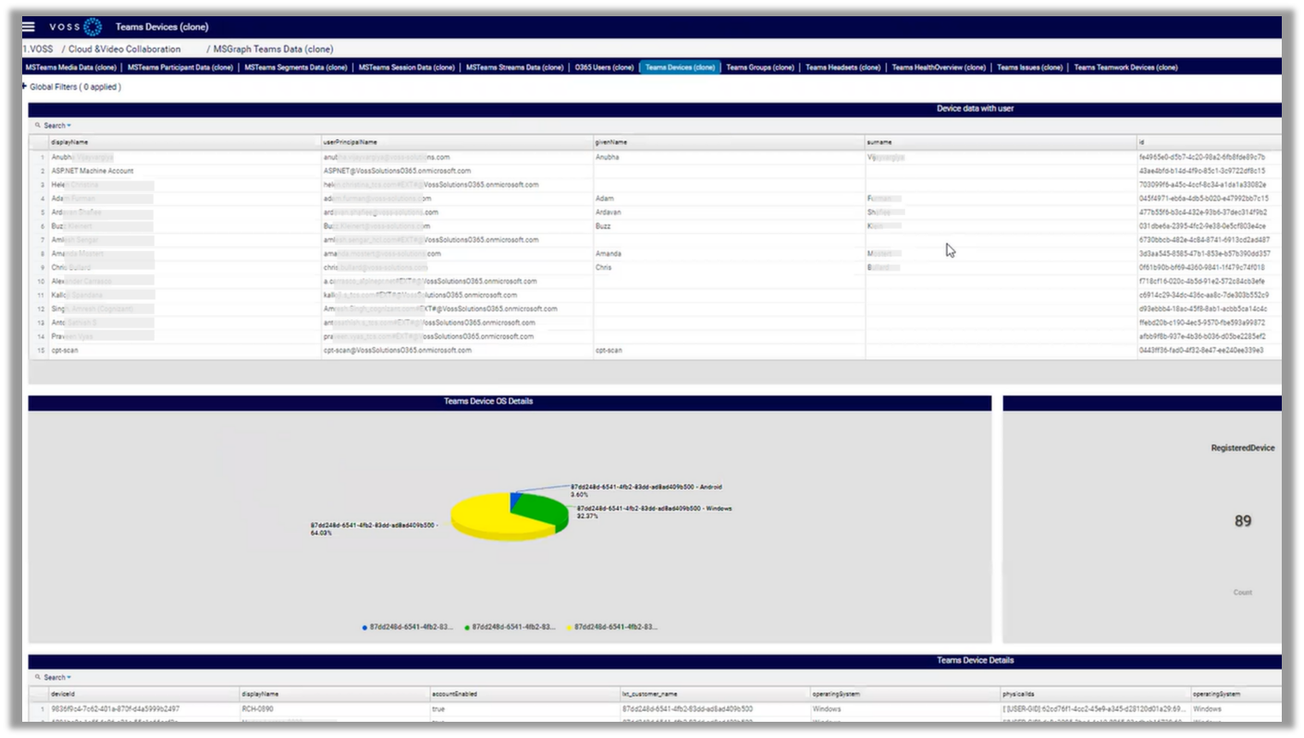This screenshot has height=738, width=1304.
Task: Select MSTeams Streams Data (clone) tab
Action: [514, 67]
